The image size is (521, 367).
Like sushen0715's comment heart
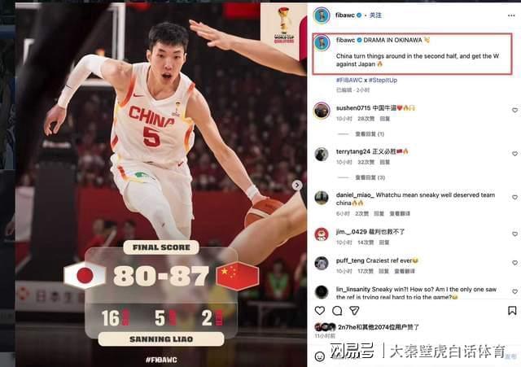coord(514,110)
